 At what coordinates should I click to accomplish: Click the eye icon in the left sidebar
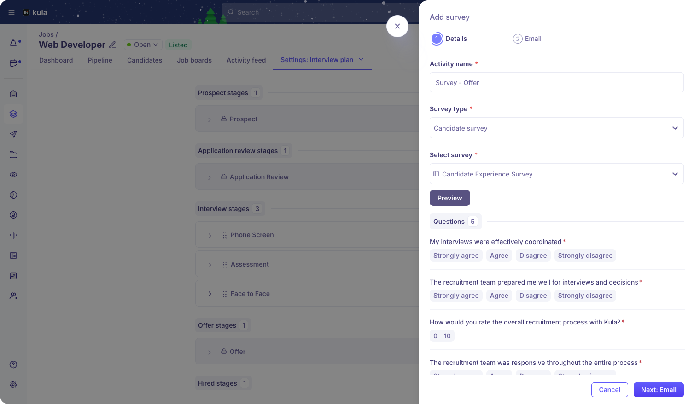coord(13,174)
